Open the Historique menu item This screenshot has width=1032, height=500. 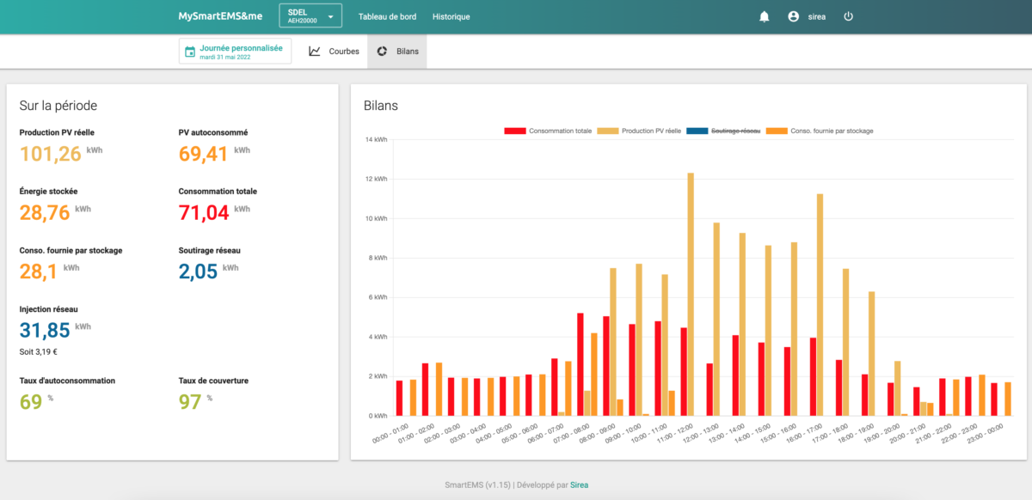coord(451,16)
